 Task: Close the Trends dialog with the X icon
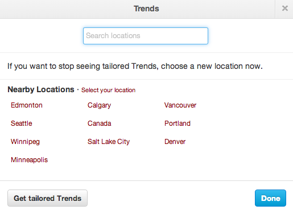(x=284, y=9)
